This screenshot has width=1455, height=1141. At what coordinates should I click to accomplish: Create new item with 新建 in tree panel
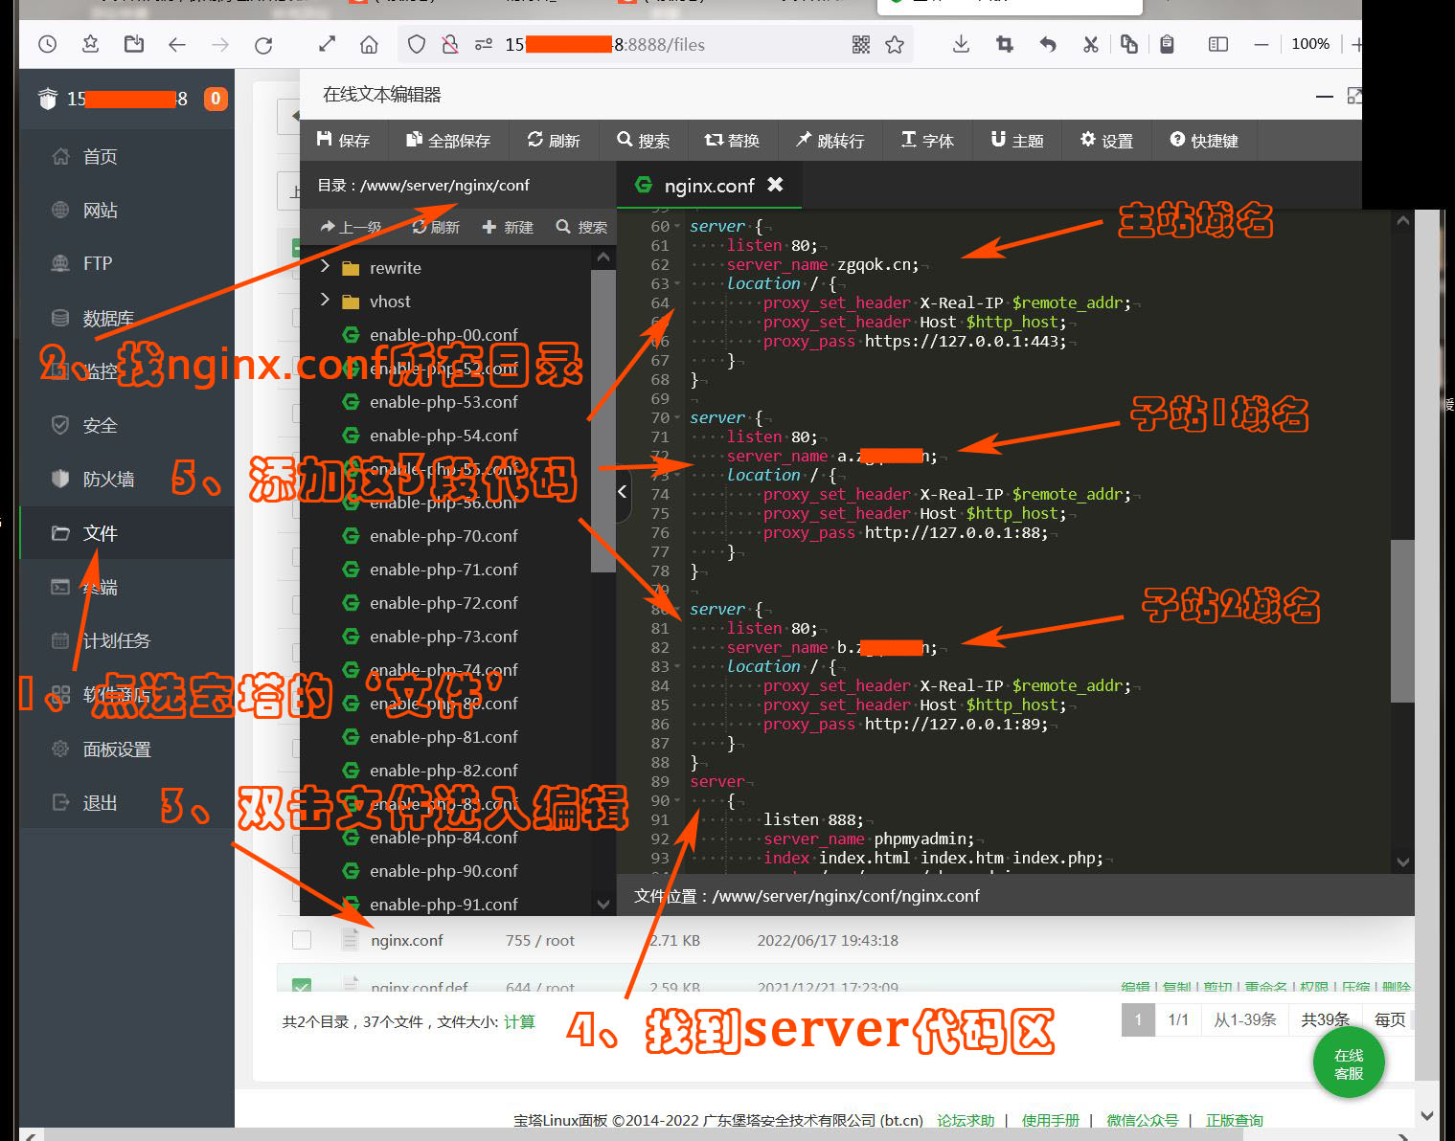(508, 227)
